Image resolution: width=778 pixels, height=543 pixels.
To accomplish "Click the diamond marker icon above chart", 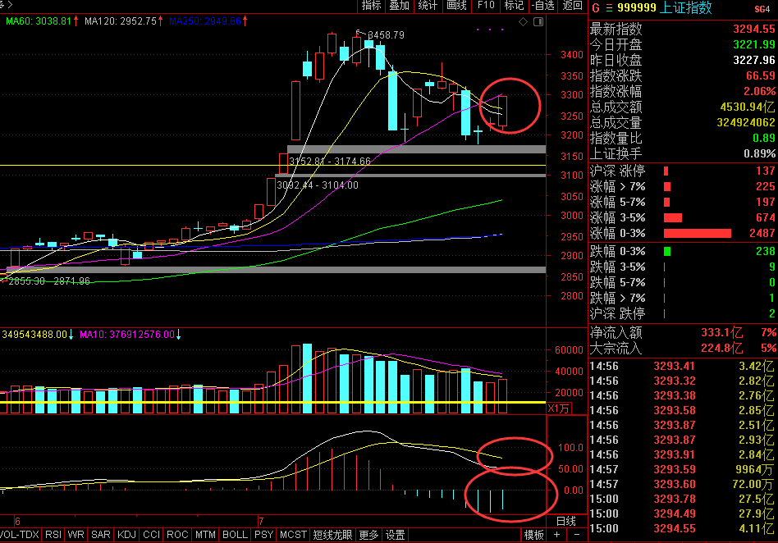I will 523,21.
